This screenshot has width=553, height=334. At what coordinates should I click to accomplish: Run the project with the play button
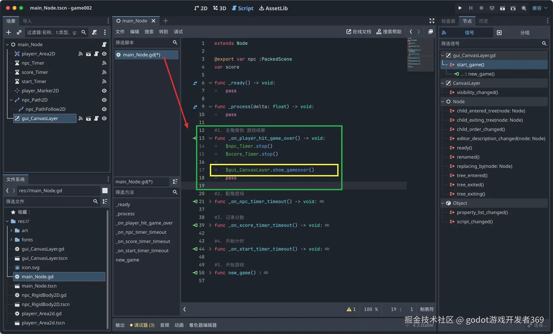[460, 8]
